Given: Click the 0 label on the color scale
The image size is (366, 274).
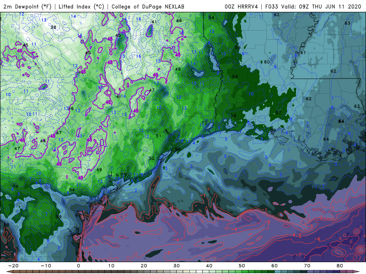Looking at the screenshot, I should 78,266.
